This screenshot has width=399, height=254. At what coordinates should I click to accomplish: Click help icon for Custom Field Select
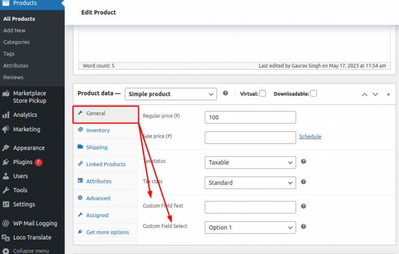(x=303, y=226)
